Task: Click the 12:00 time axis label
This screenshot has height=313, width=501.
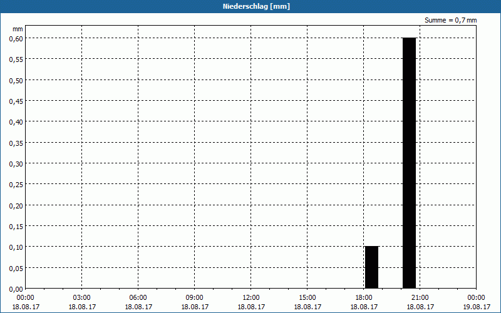Action: click(251, 298)
